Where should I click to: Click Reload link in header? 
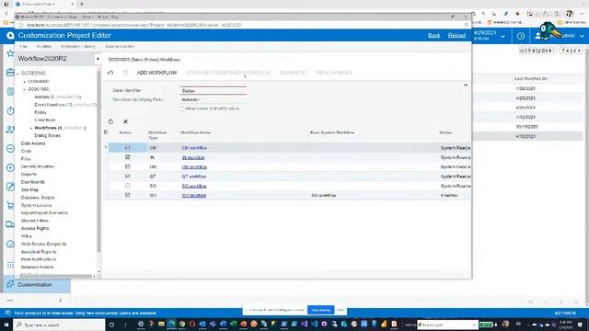[x=456, y=36]
